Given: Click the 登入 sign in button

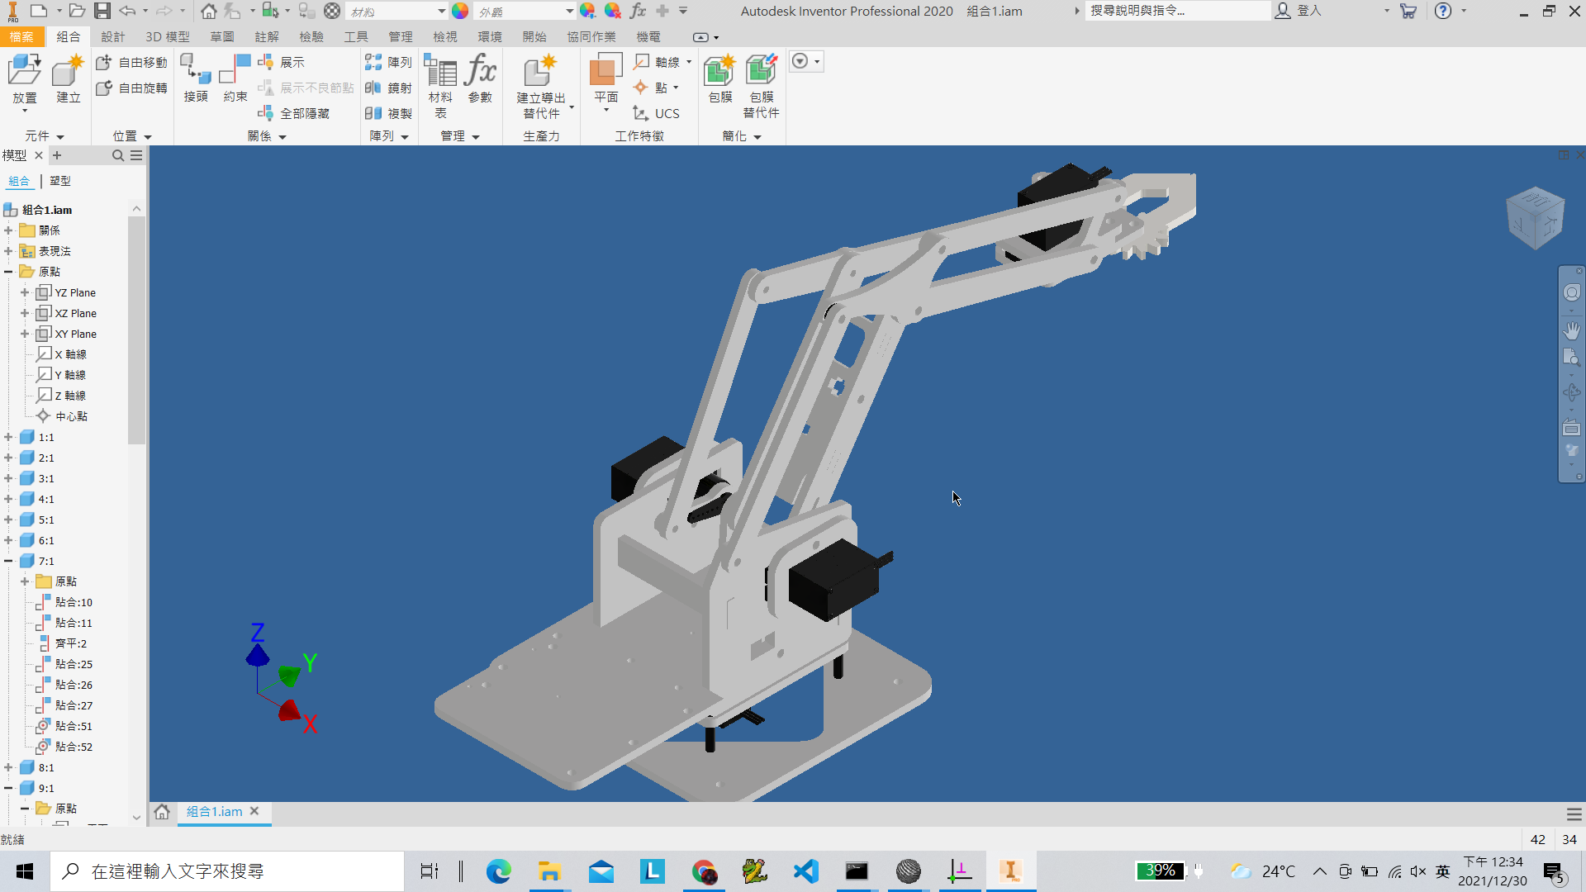Looking at the screenshot, I should [1299, 11].
